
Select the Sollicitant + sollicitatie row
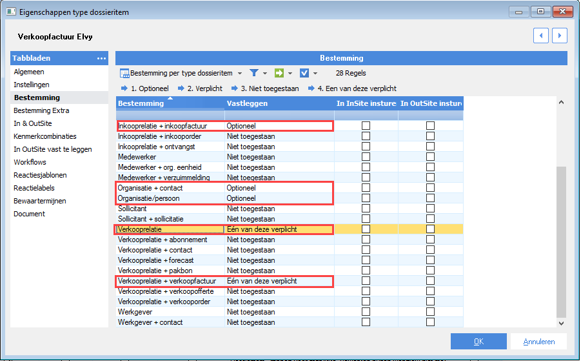[x=290, y=219]
